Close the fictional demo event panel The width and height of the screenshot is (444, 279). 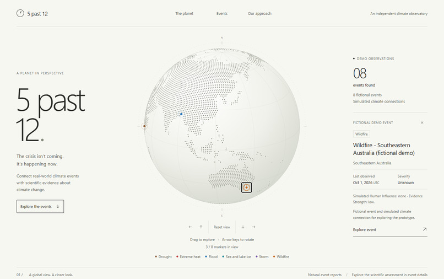(422, 122)
